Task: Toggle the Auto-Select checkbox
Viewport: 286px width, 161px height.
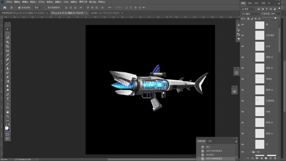Action: (20, 7)
